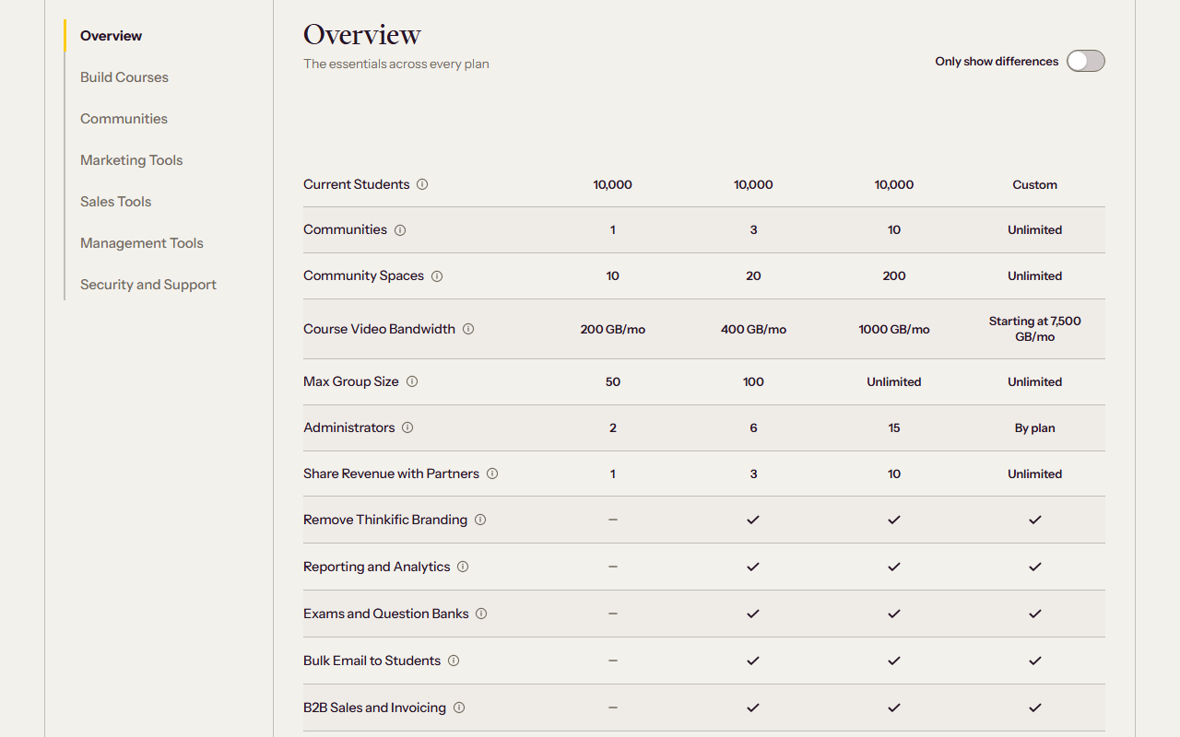This screenshot has width=1180, height=737.
Task: Go to Build Courses section
Action: pyautogui.click(x=124, y=77)
